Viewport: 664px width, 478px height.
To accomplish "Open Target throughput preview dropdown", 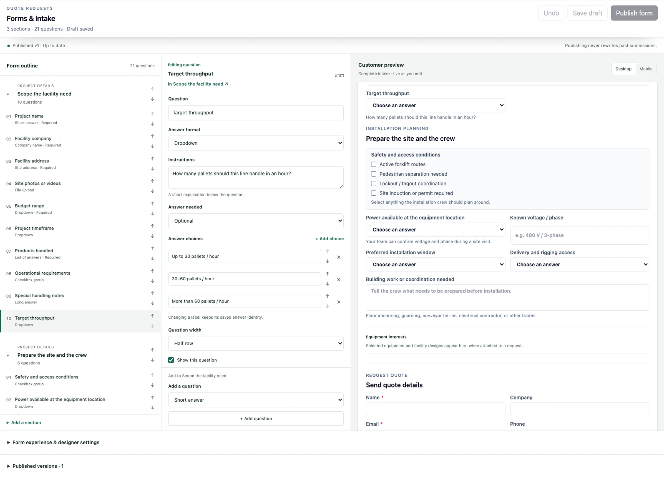I will [435, 105].
